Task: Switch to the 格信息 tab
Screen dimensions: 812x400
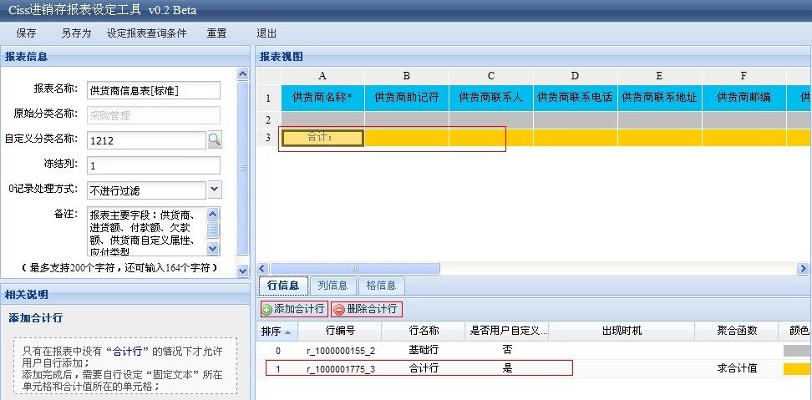Action: coord(381,285)
